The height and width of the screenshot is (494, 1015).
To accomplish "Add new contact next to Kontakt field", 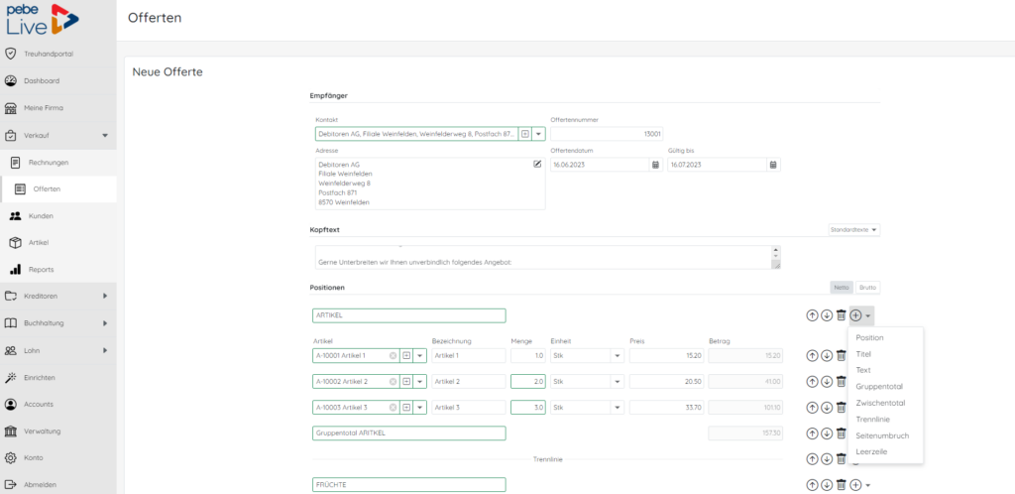I will tap(525, 134).
